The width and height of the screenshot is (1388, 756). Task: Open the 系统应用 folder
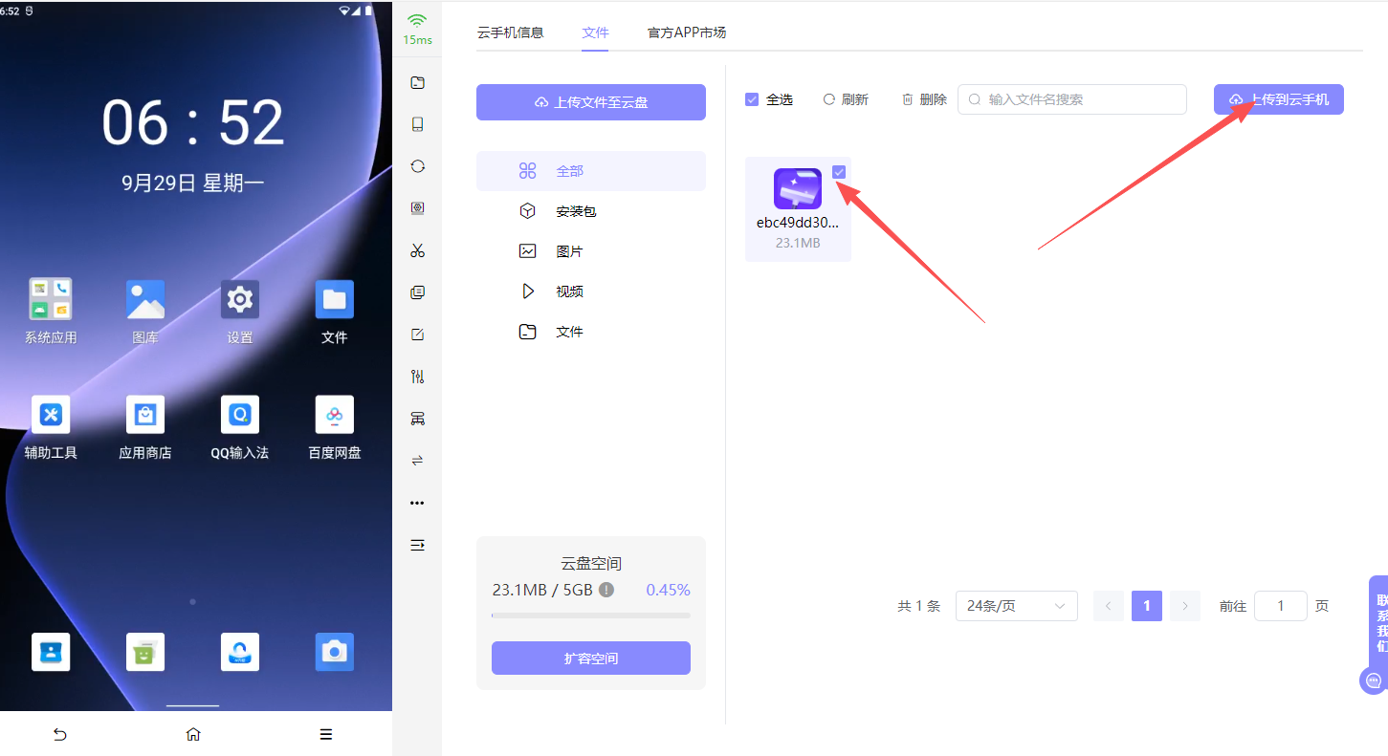pos(51,300)
